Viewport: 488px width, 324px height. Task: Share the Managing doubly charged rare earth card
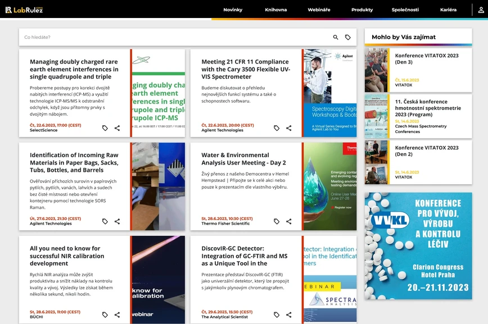pyautogui.click(x=117, y=128)
